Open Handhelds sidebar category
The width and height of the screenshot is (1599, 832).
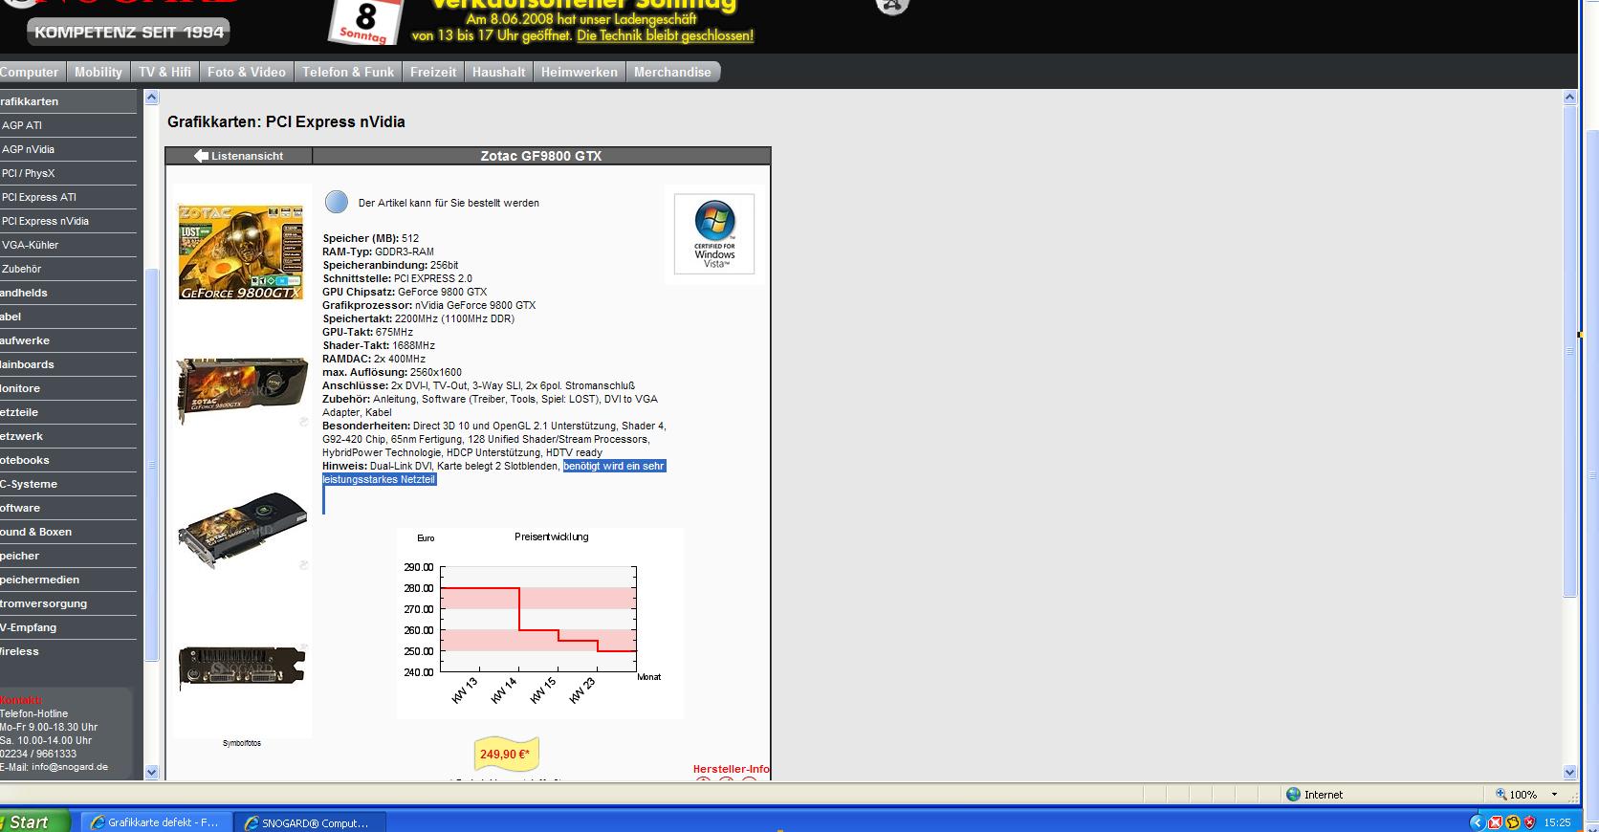click(x=68, y=293)
